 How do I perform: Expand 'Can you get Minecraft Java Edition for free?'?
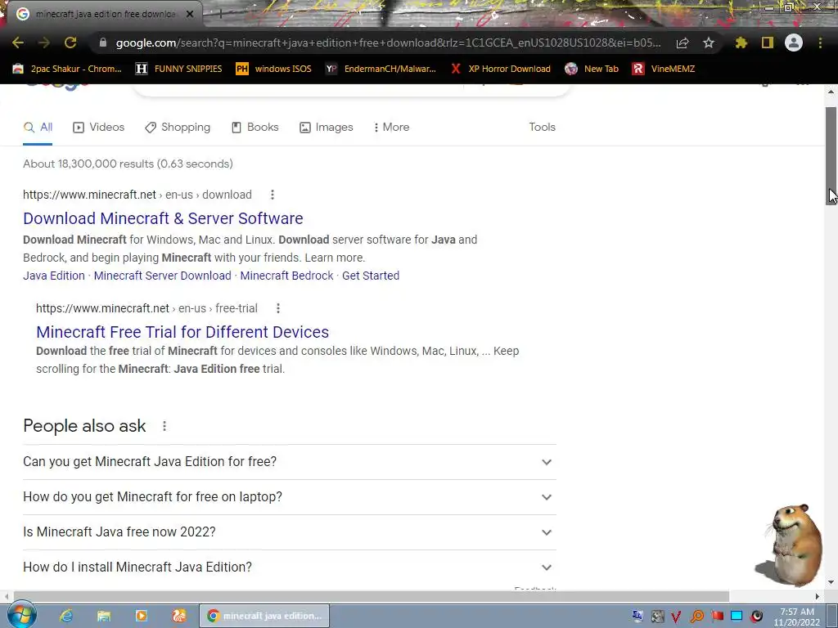pyautogui.click(x=290, y=462)
